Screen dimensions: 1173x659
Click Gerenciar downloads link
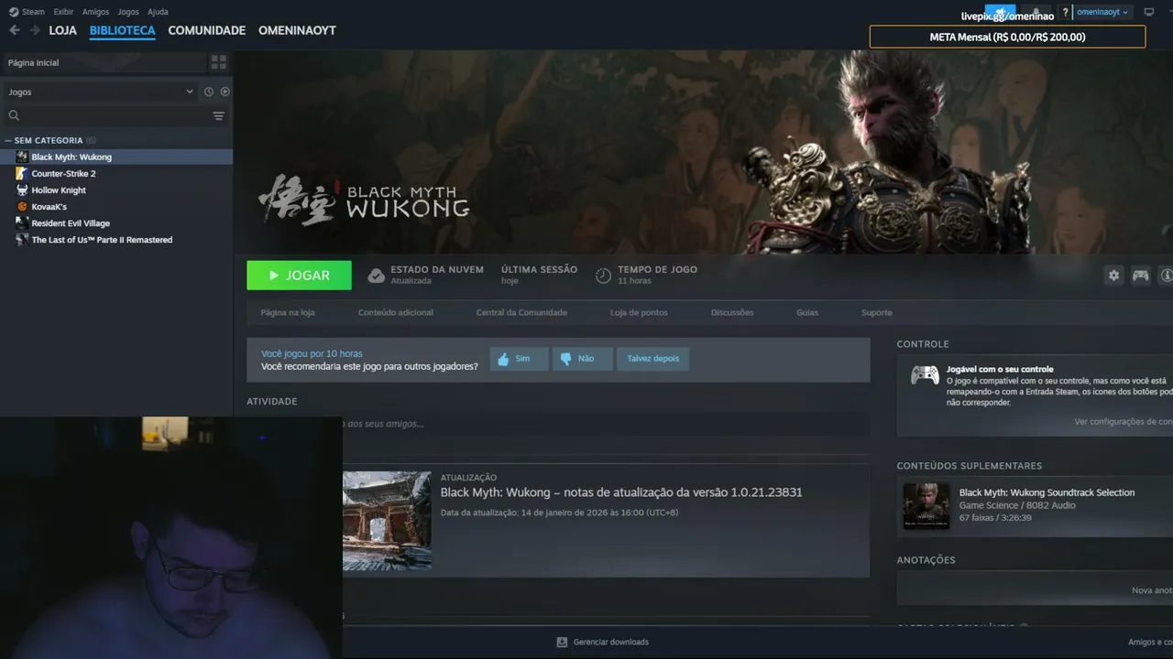click(611, 642)
